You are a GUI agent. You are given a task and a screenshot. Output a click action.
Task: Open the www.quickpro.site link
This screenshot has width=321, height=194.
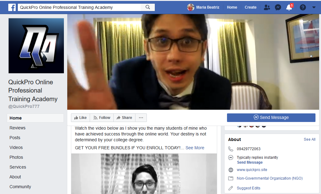(252, 170)
